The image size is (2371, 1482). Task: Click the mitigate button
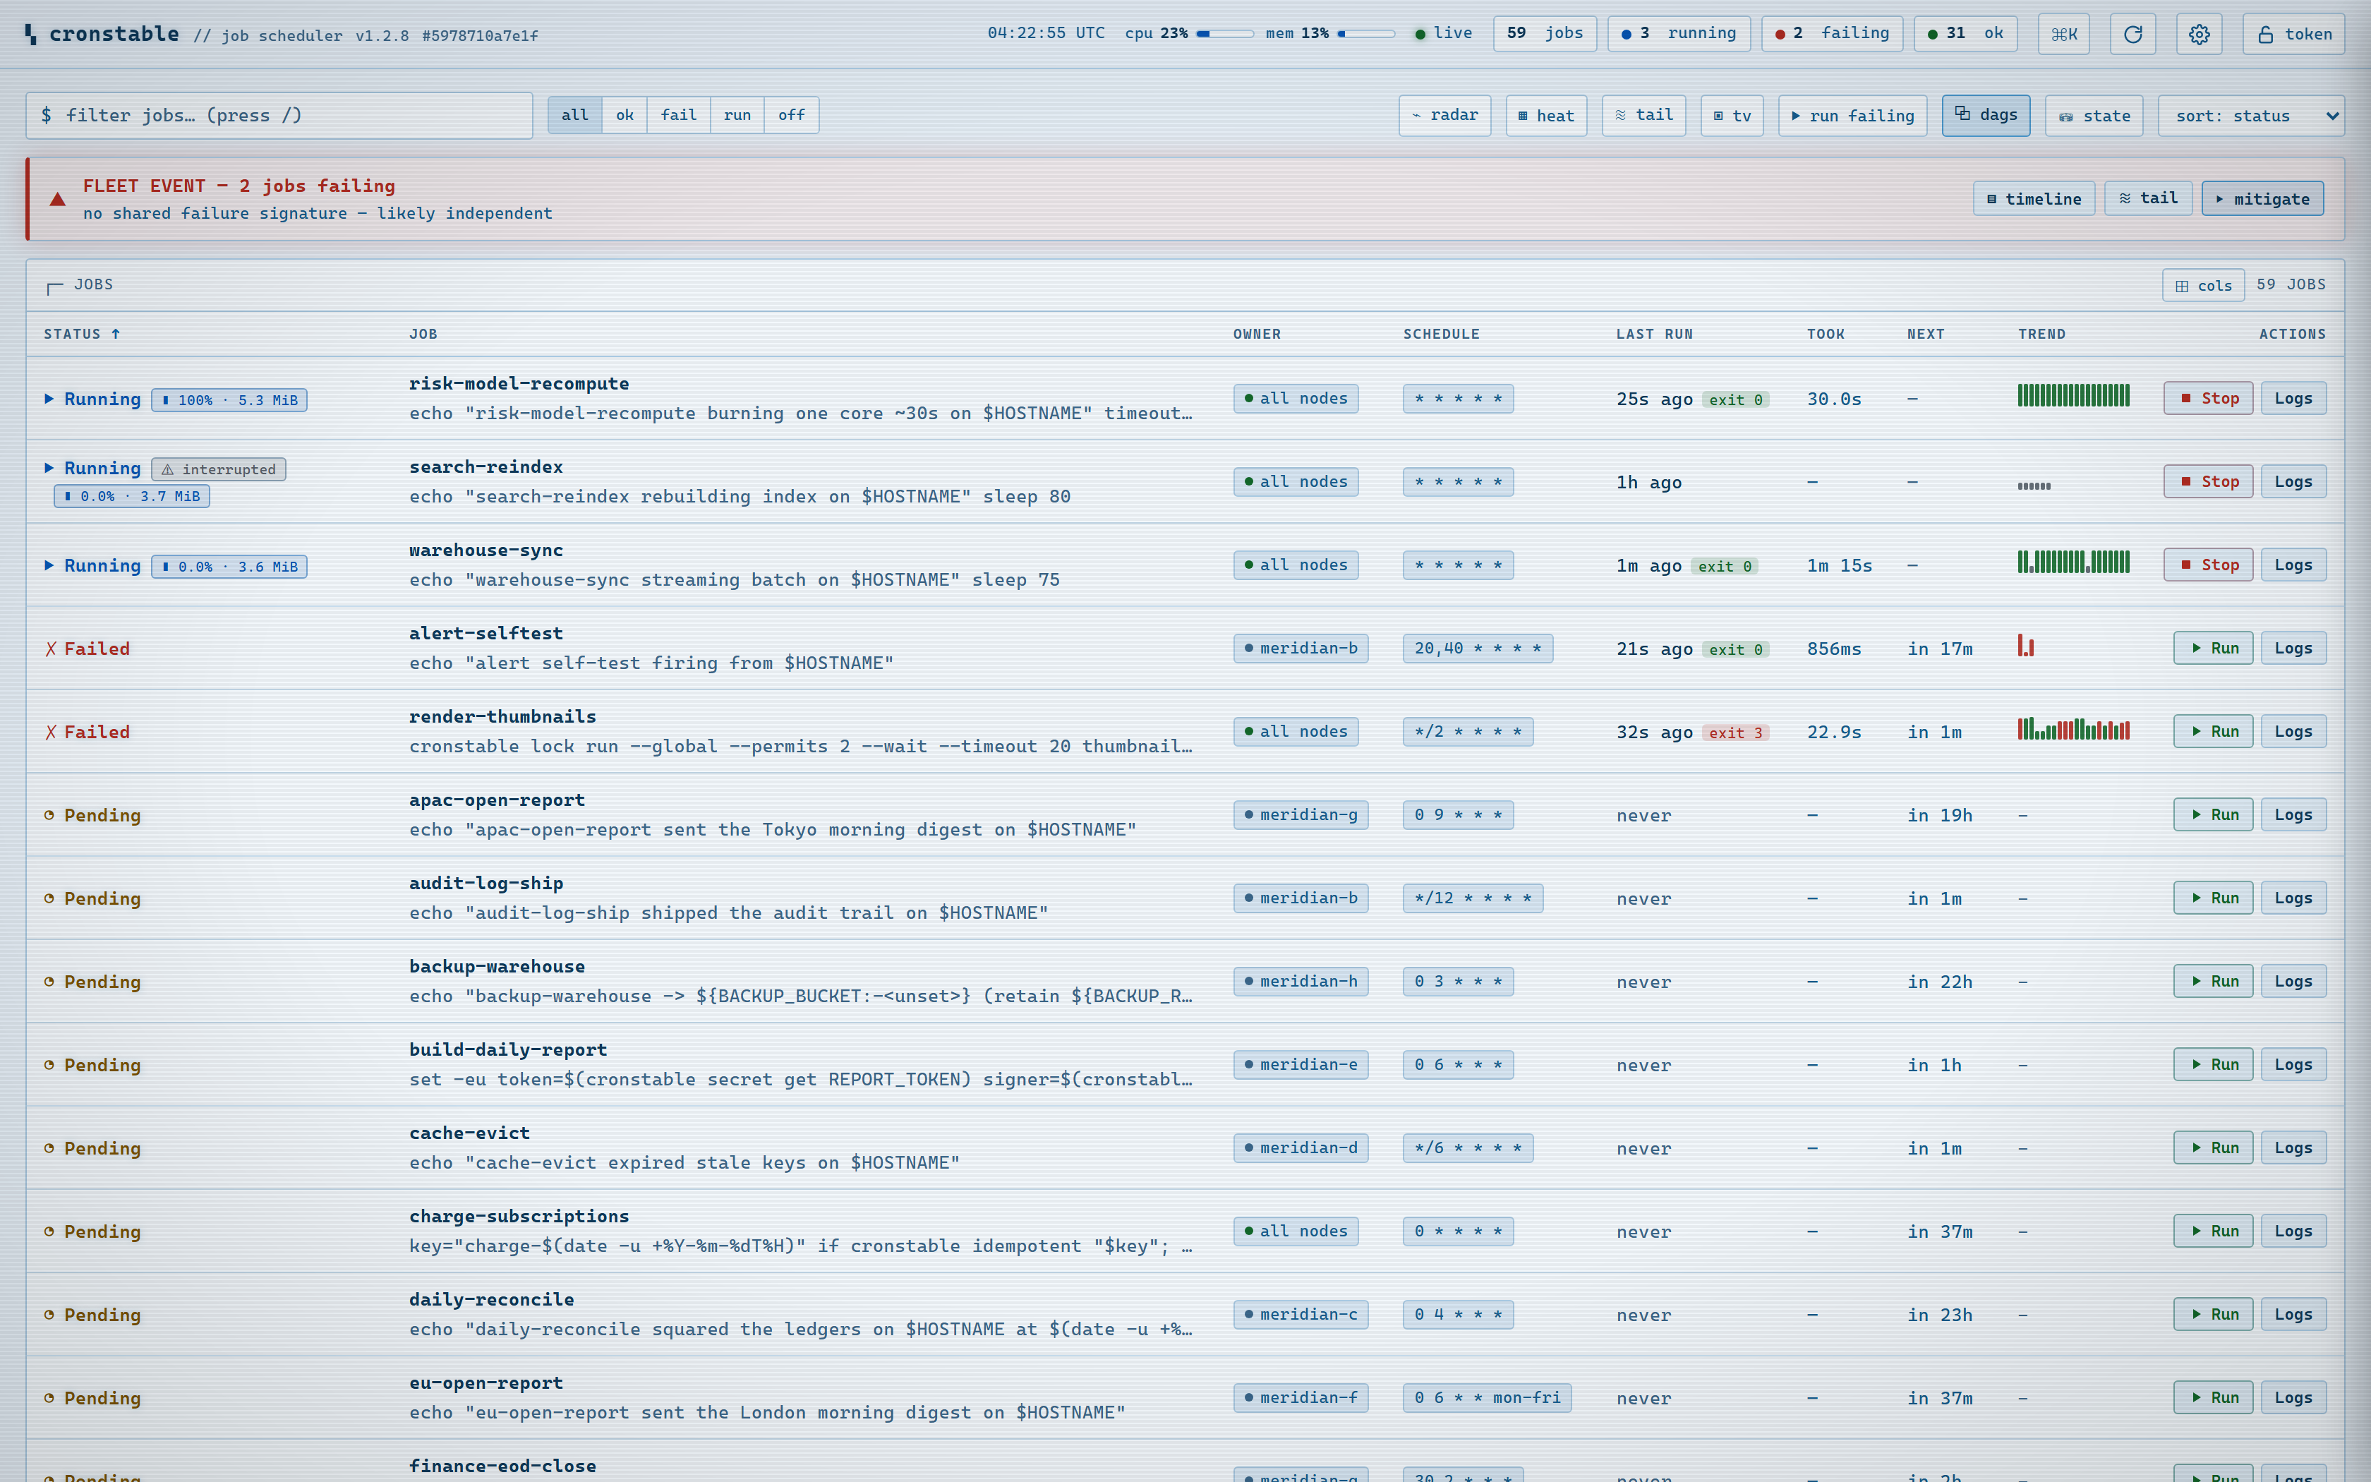2261,199
